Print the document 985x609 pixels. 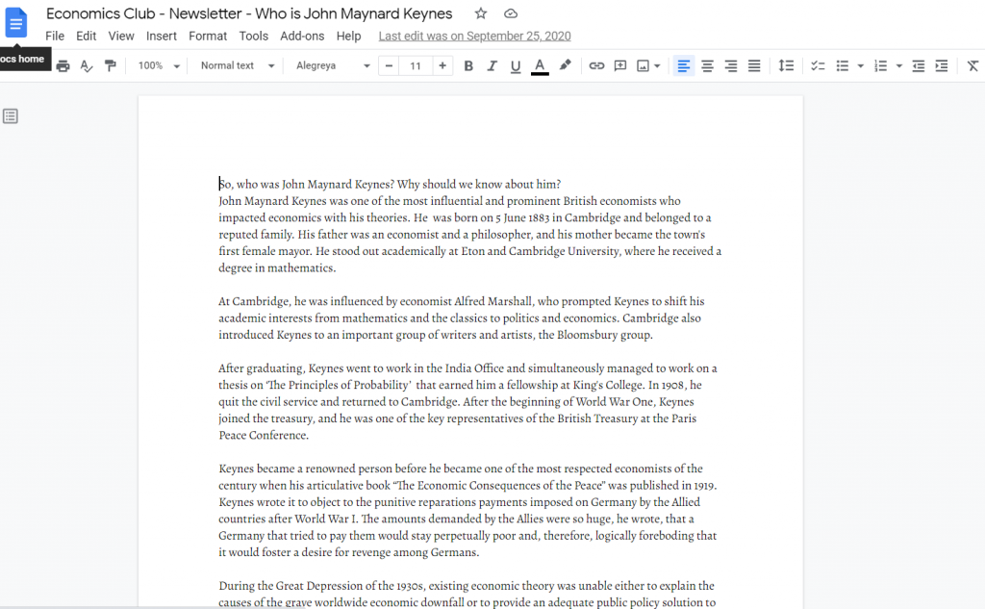(63, 66)
